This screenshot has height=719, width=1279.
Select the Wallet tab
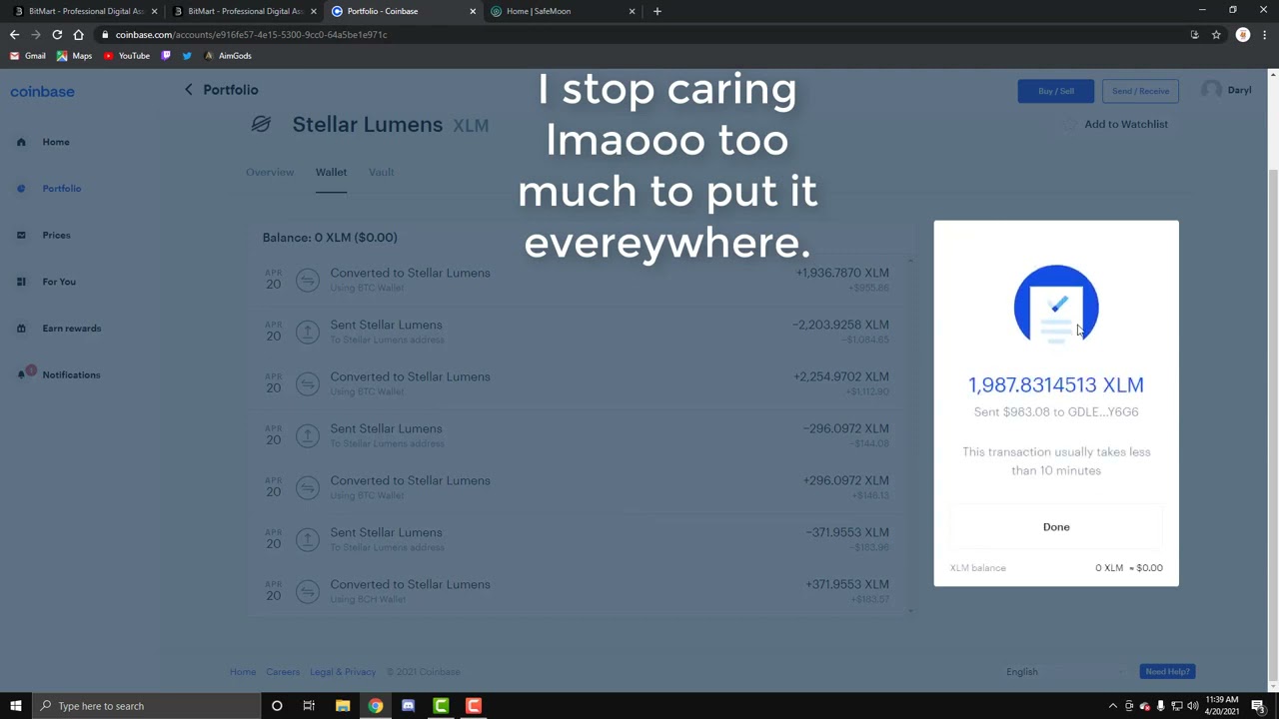click(x=331, y=172)
